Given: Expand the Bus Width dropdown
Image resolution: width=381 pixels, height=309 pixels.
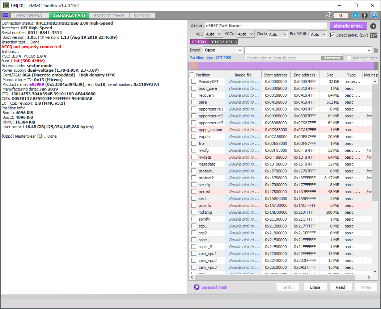Looking at the screenshot, I should pos(318,34).
